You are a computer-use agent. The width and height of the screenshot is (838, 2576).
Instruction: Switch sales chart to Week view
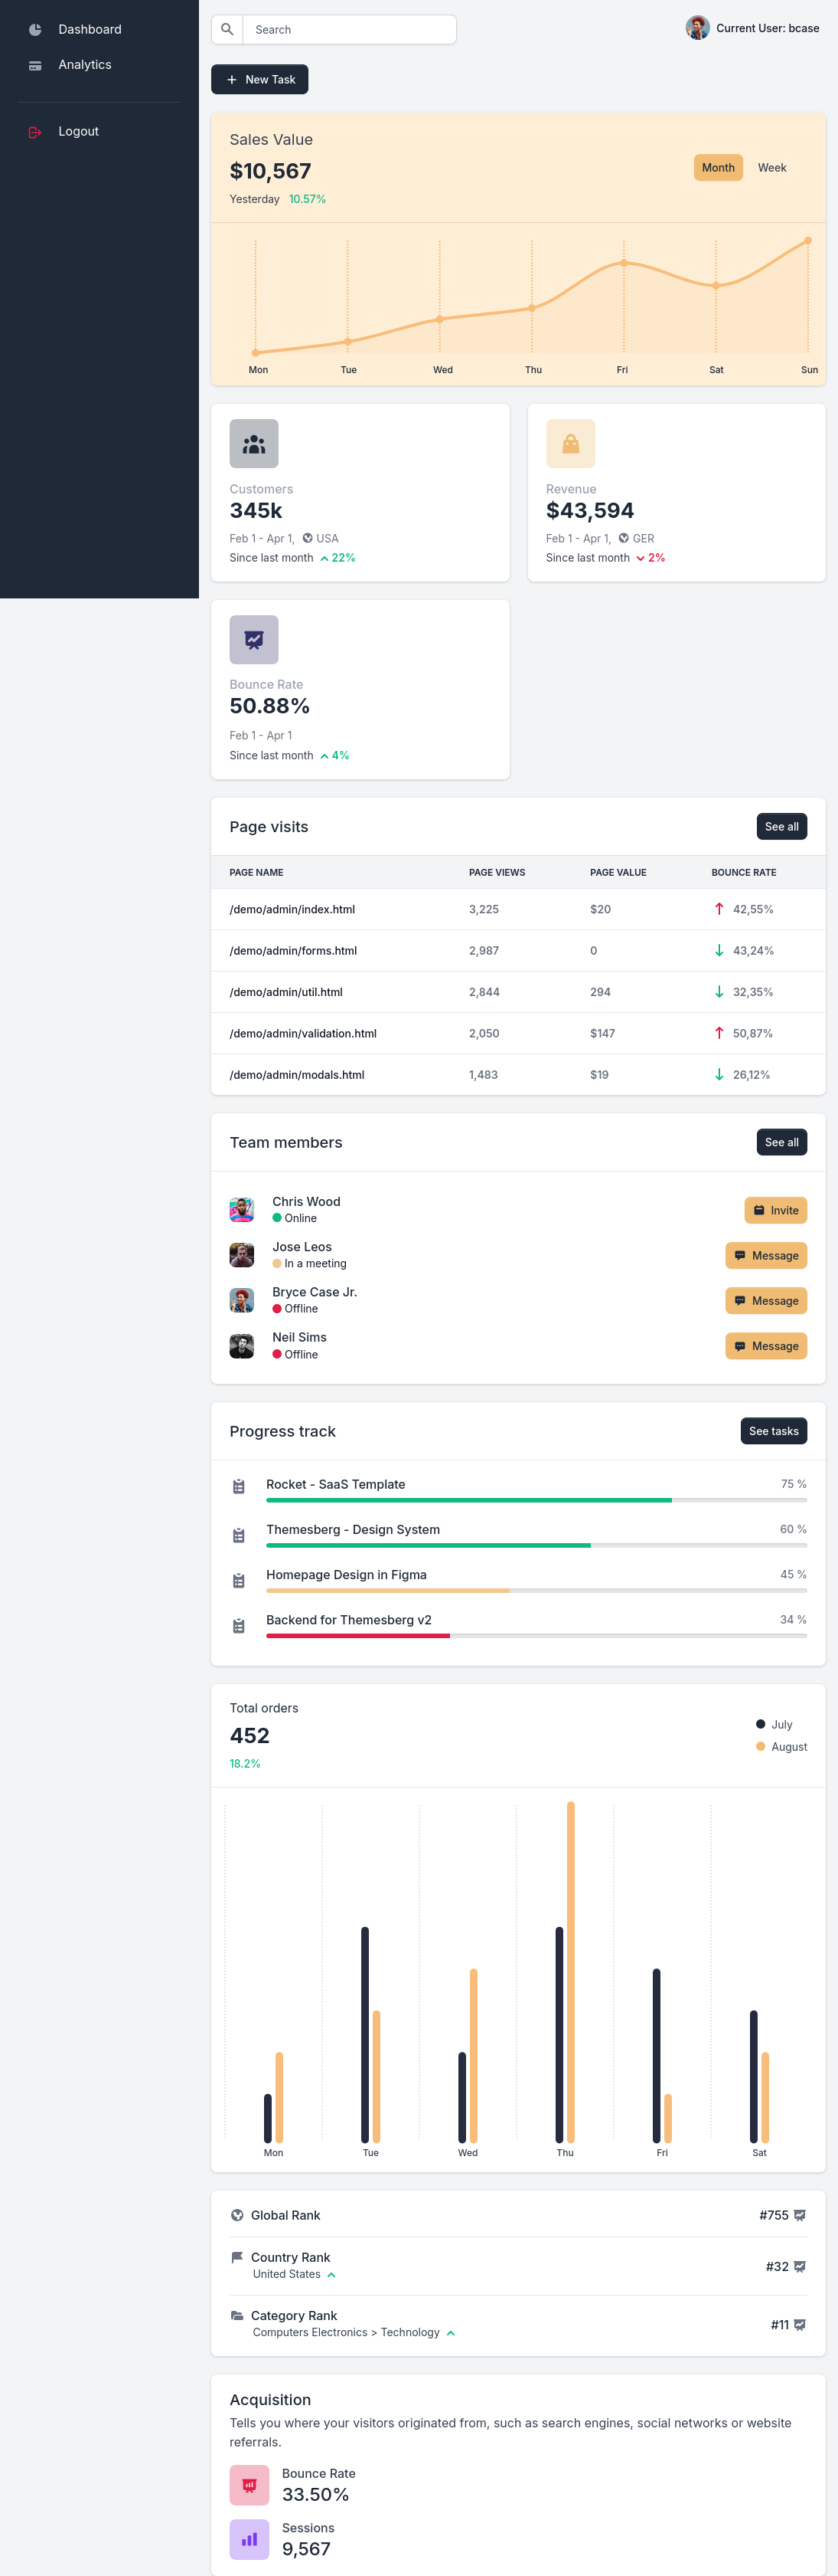(x=771, y=168)
